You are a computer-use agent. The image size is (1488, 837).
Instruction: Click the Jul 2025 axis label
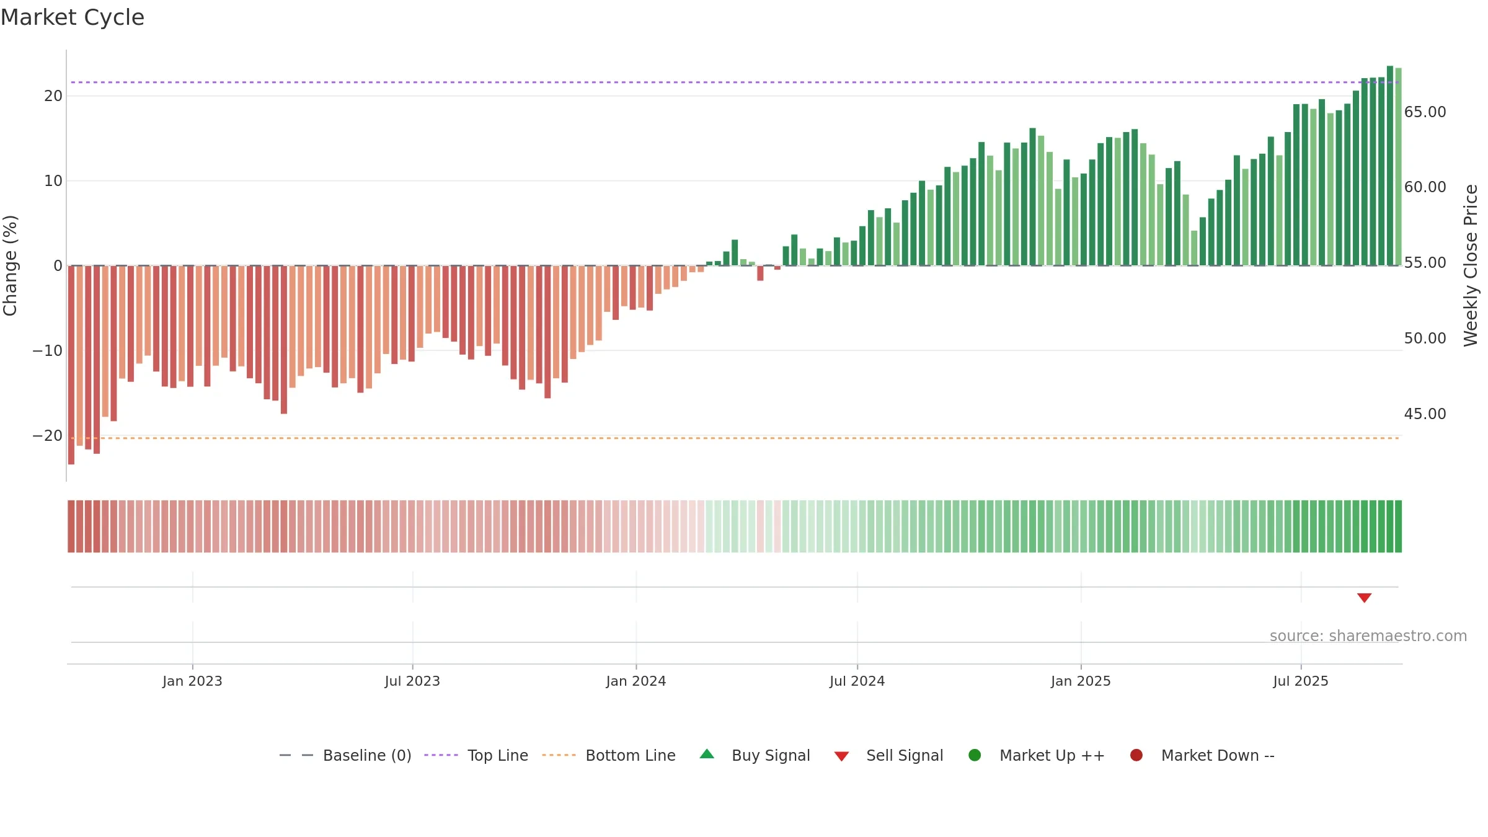click(x=1301, y=681)
